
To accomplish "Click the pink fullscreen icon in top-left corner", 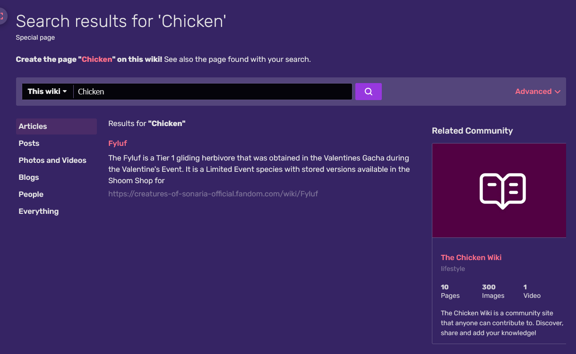I will [2, 16].
